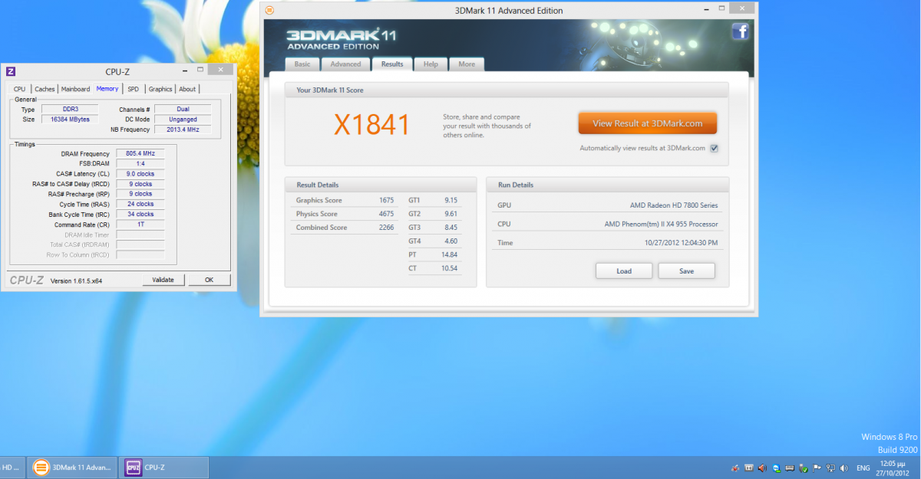The width and height of the screenshot is (921, 479).
Task: Click the Command Rate 1T field
Action: click(x=140, y=225)
